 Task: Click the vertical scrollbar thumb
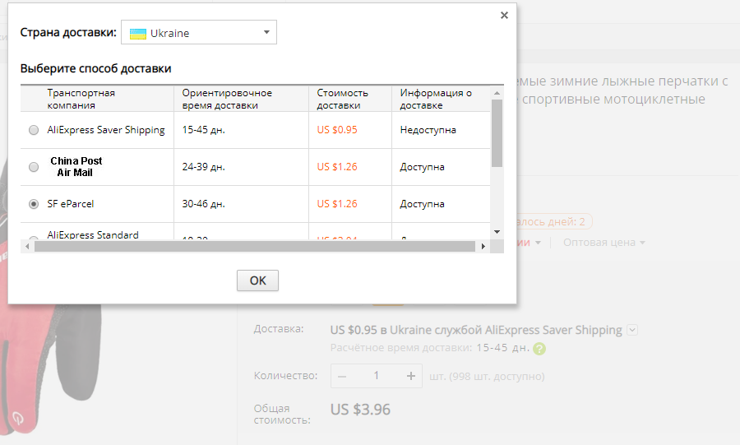coord(497,133)
